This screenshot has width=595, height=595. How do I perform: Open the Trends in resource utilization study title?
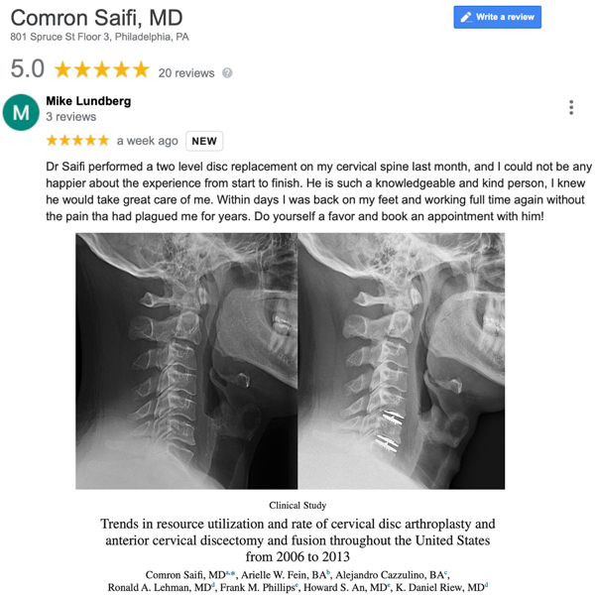(297, 540)
